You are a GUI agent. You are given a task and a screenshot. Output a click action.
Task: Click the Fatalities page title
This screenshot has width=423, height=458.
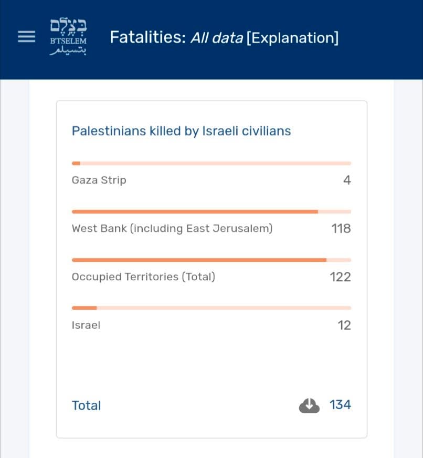pyautogui.click(x=148, y=37)
